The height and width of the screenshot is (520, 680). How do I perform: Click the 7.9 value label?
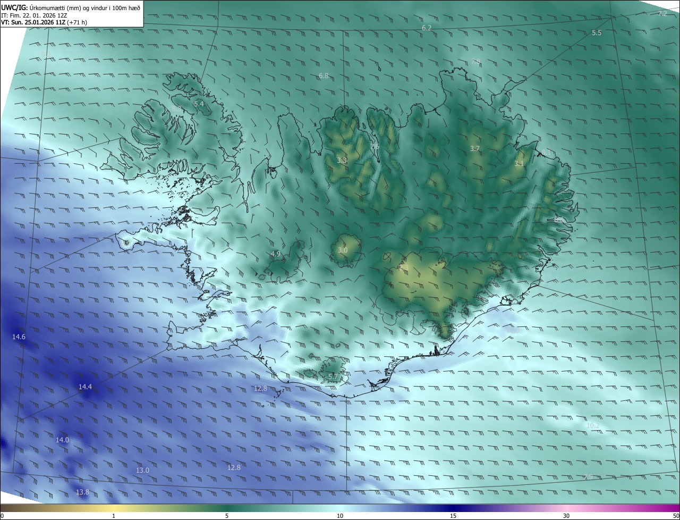[x=588, y=477]
